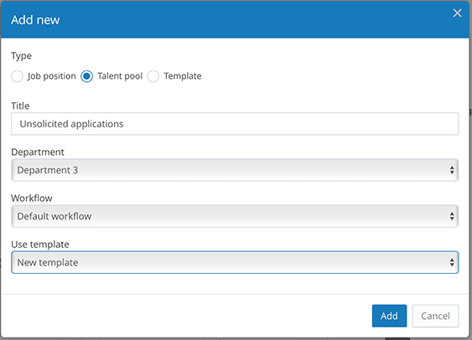Screen dimensions: 472x340
Task: Click the Department dropdown arrows icon
Action: pos(452,170)
